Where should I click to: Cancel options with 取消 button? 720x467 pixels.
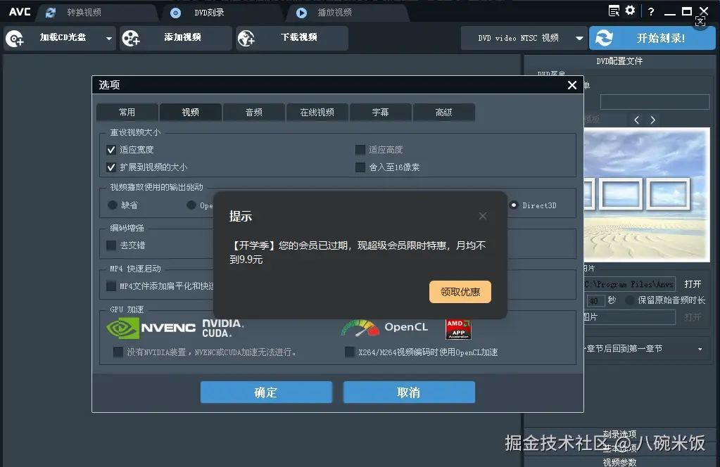click(x=409, y=392)
